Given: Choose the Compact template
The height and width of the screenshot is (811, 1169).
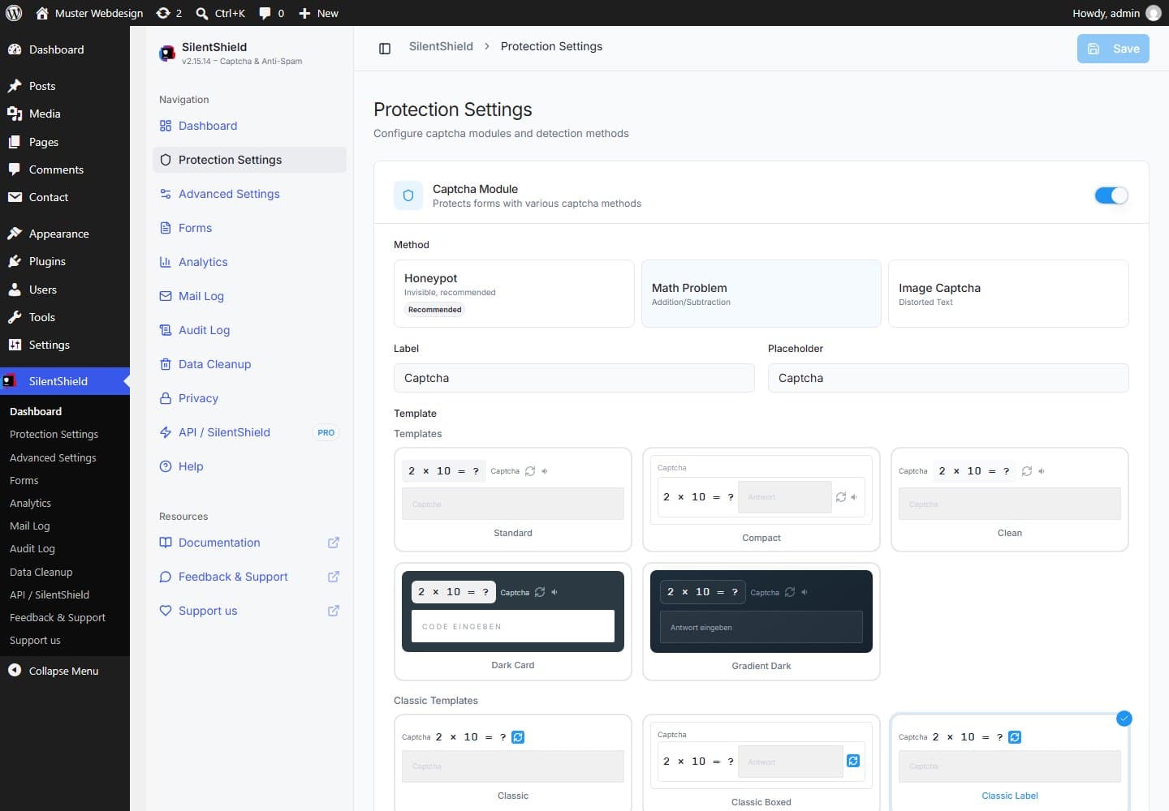Looking at the screenshot, I should pos(761,500).
